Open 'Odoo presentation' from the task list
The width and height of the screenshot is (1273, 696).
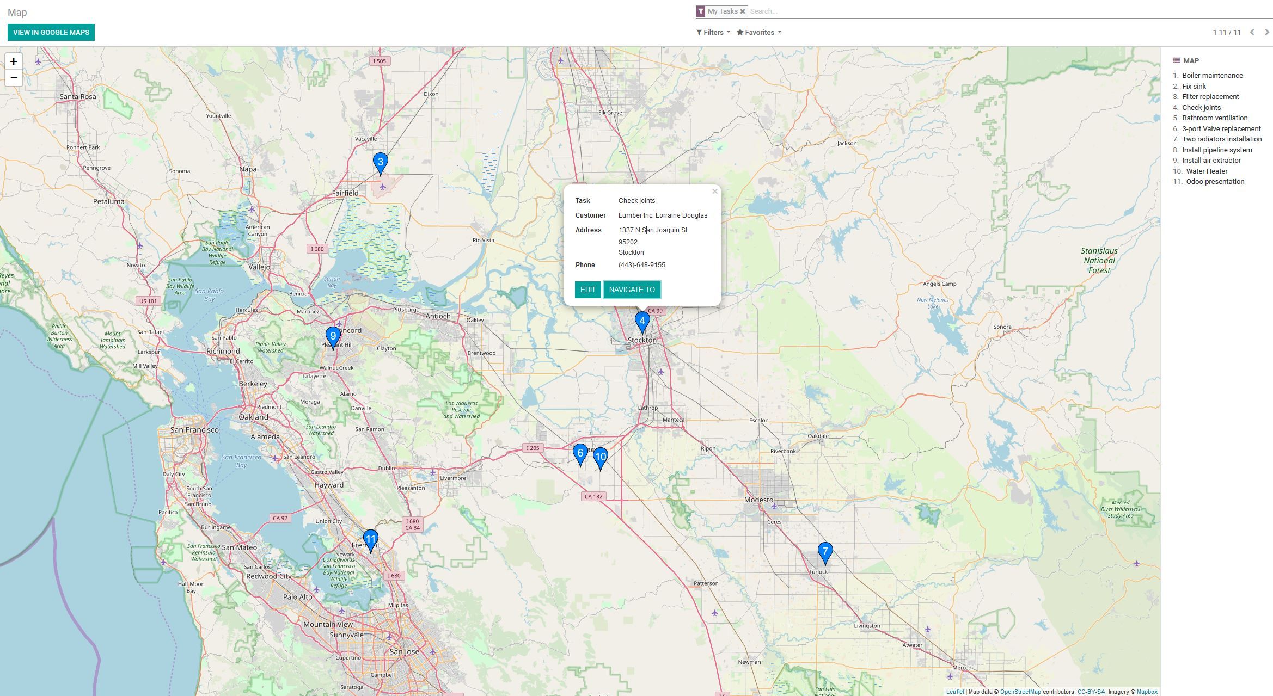1215,181
